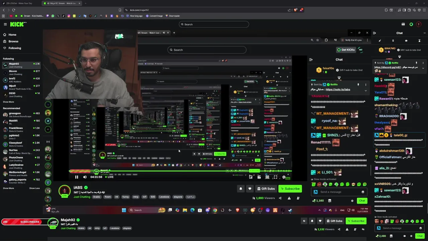Viewport: 428px width, 241px height.
Task: Open the green KICKs icon in header
Action: (x=411, y=24)
